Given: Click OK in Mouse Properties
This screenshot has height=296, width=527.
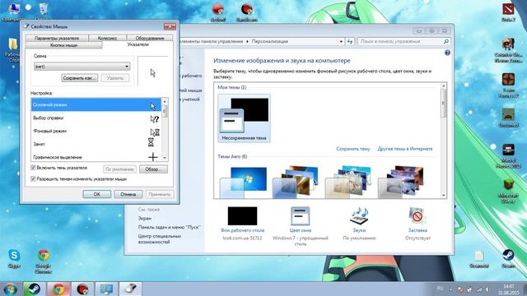Looking at the screenshot, I should click(97, 194).
